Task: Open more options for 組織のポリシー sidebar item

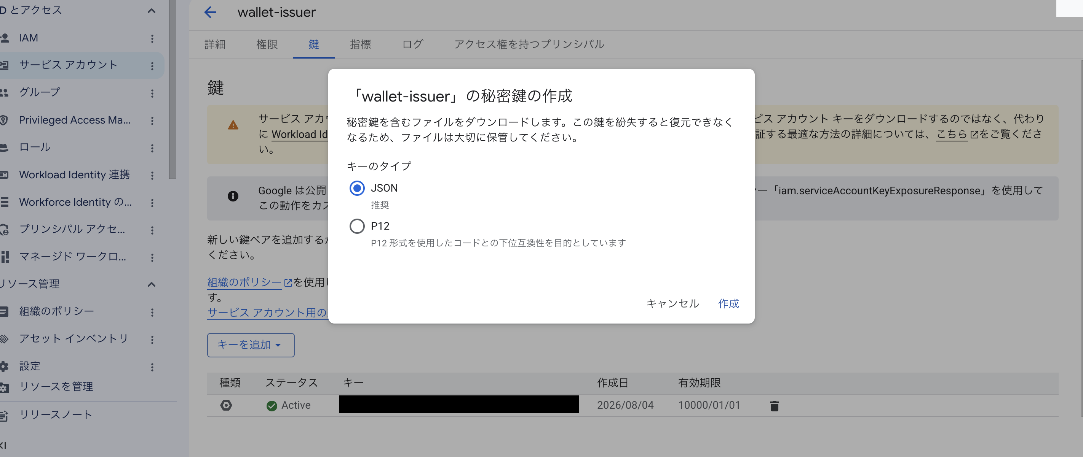Action: [x=152, y=312]
